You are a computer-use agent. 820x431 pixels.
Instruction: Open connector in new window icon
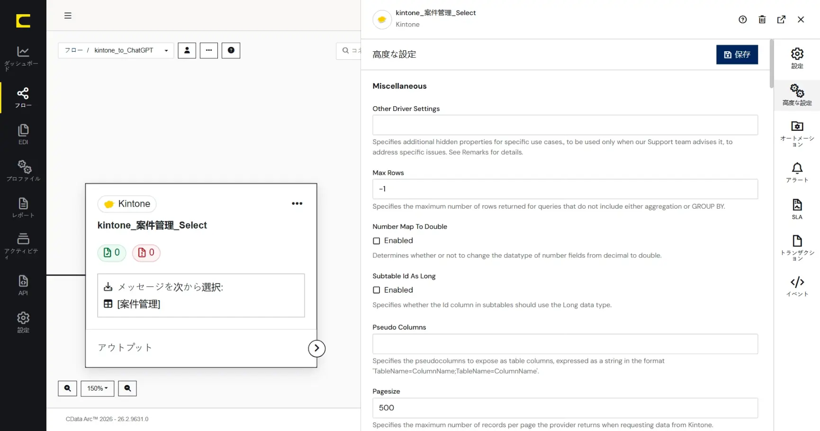[x=781, y=19]
